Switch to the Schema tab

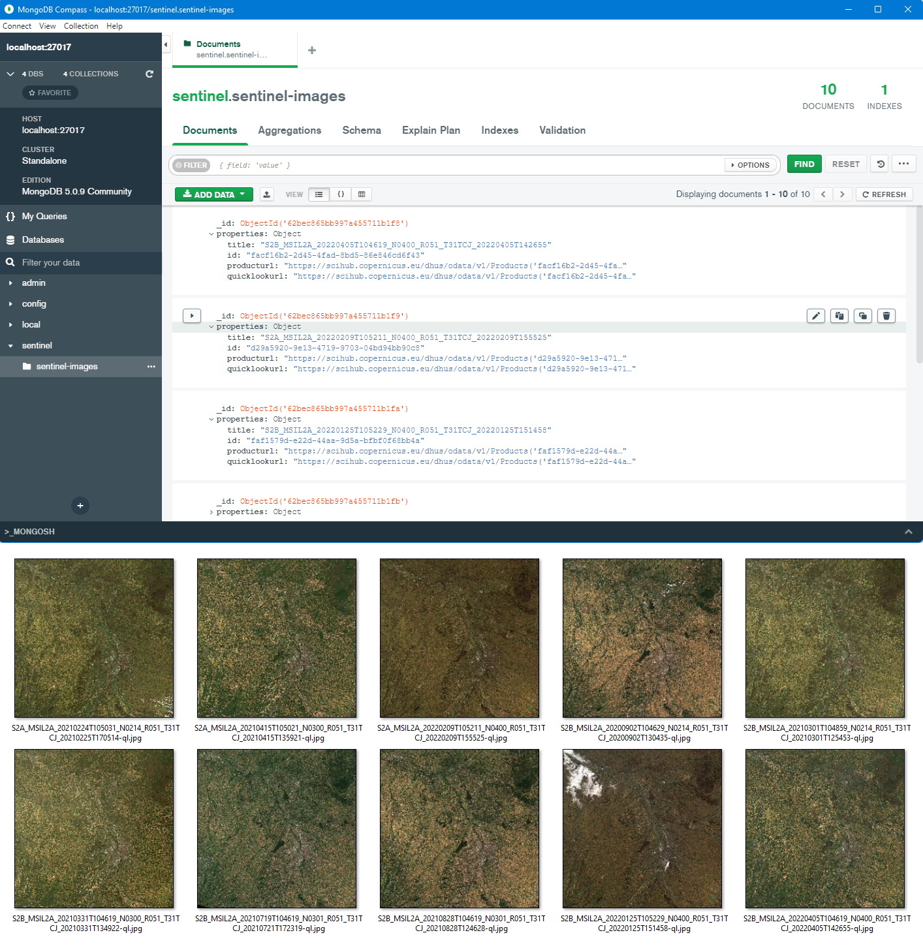[x=362, y=130]
